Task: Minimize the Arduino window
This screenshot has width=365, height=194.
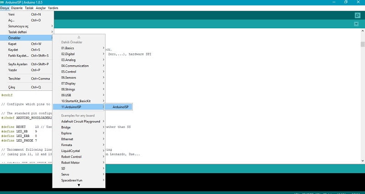Action: coord(334,2)
